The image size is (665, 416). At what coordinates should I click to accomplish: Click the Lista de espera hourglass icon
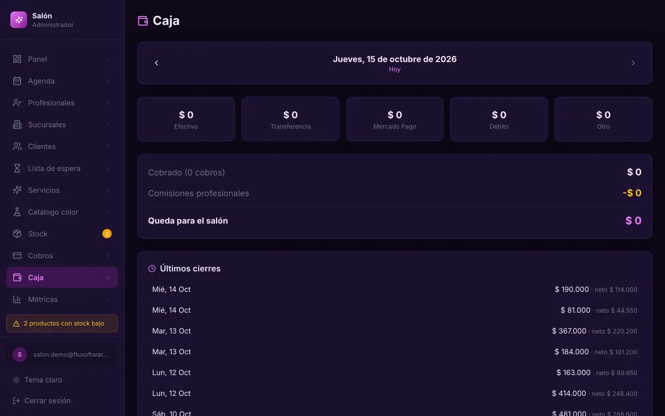tap(17, 168)
